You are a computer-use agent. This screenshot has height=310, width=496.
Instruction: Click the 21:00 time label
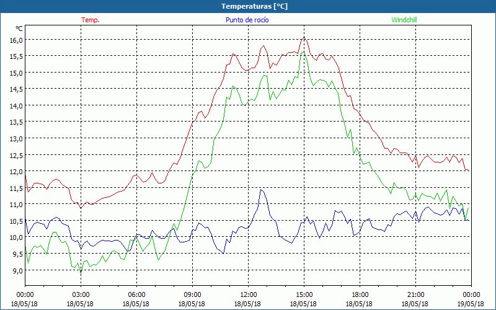[x=415, y=294]
